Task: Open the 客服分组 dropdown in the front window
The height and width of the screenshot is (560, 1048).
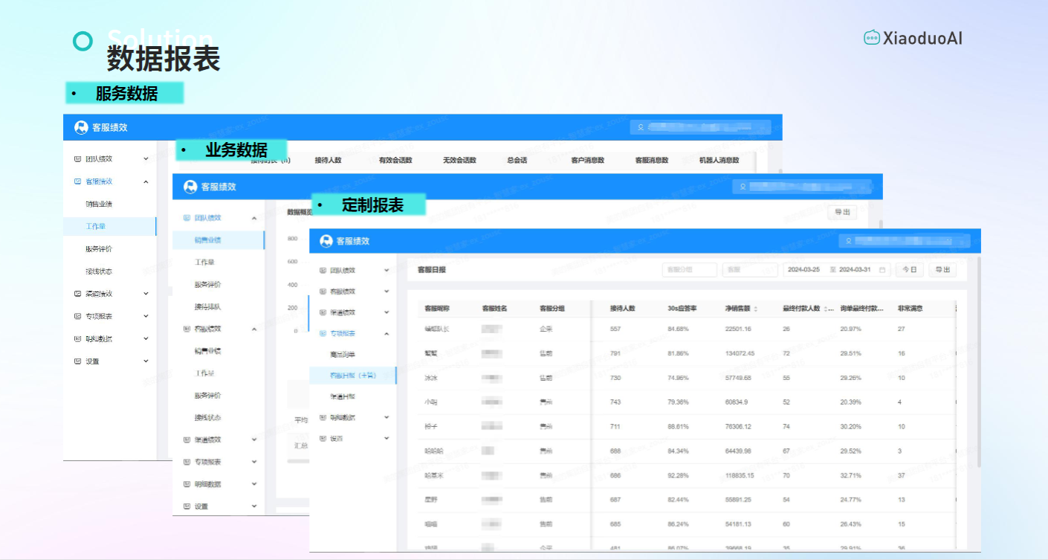Action: pos(689,270)
